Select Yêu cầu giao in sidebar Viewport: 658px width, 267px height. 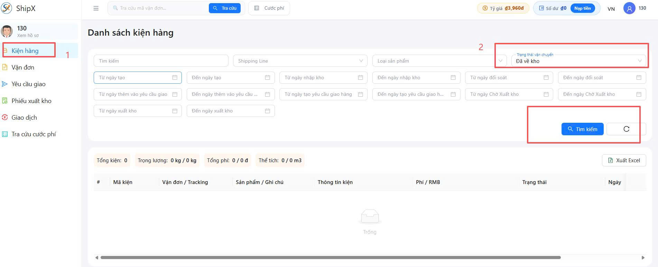point(28,84)
